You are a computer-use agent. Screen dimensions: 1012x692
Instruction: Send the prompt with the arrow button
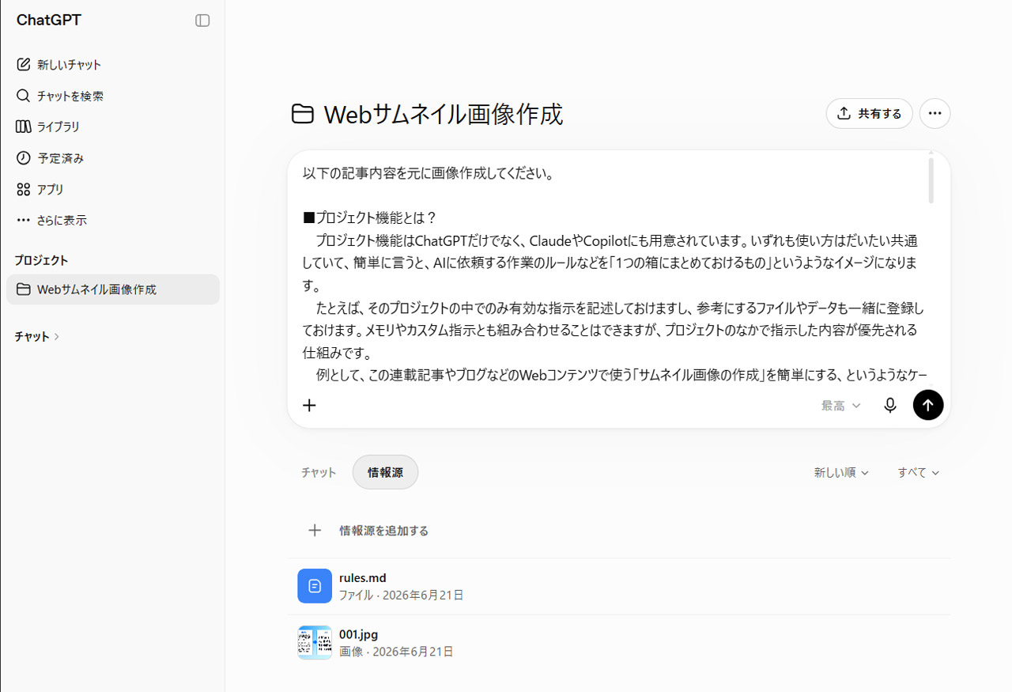tap(928, 405)
